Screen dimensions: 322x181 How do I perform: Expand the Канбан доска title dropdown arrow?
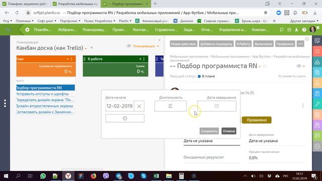pyautogui.click(x=86, y=49)
